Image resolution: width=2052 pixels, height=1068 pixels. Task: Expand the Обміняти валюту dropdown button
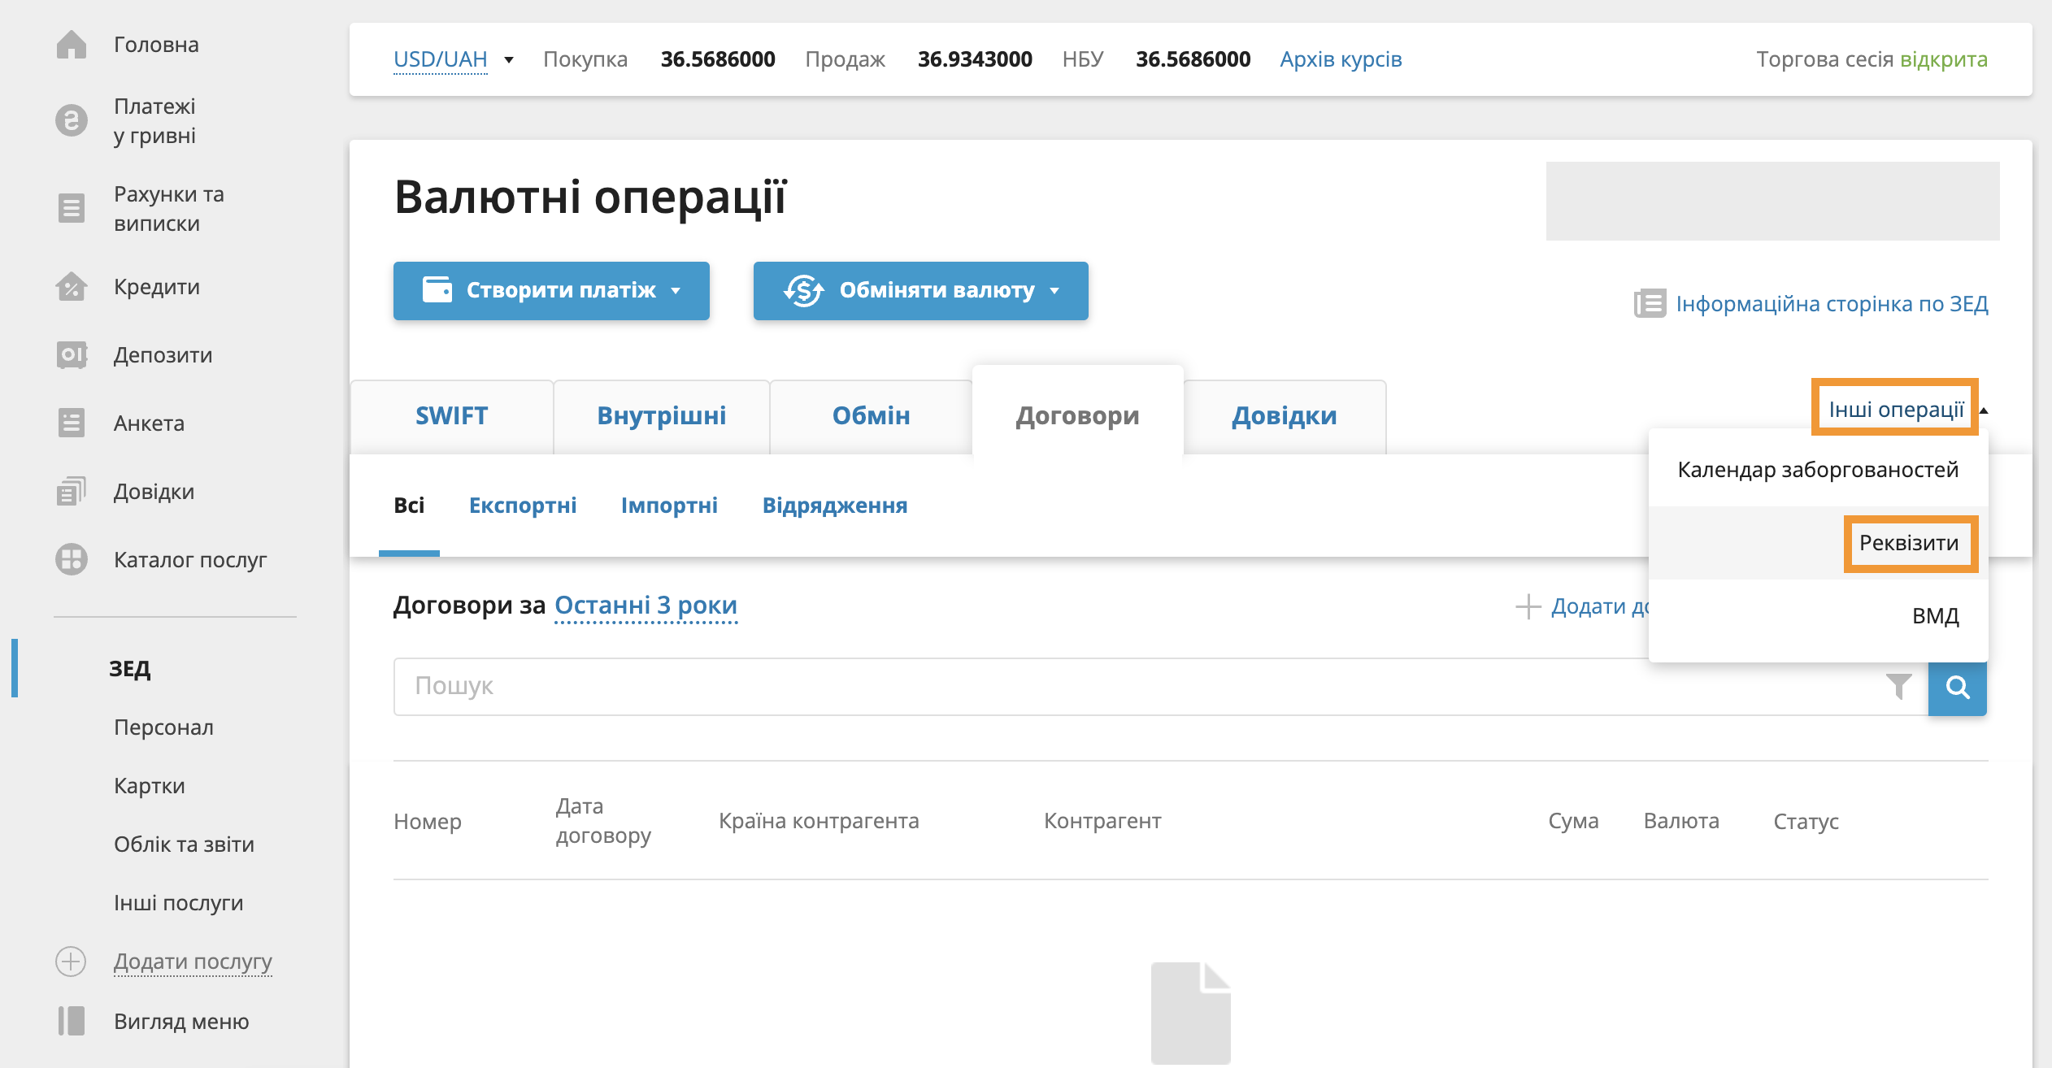920,291
